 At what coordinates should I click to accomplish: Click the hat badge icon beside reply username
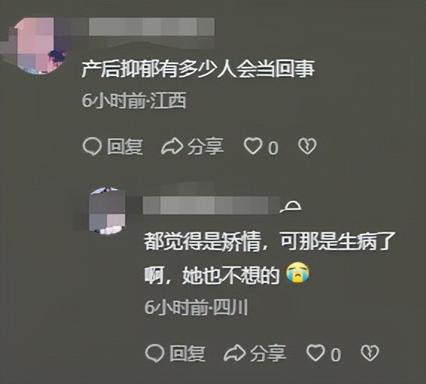[x=291, y=206]
